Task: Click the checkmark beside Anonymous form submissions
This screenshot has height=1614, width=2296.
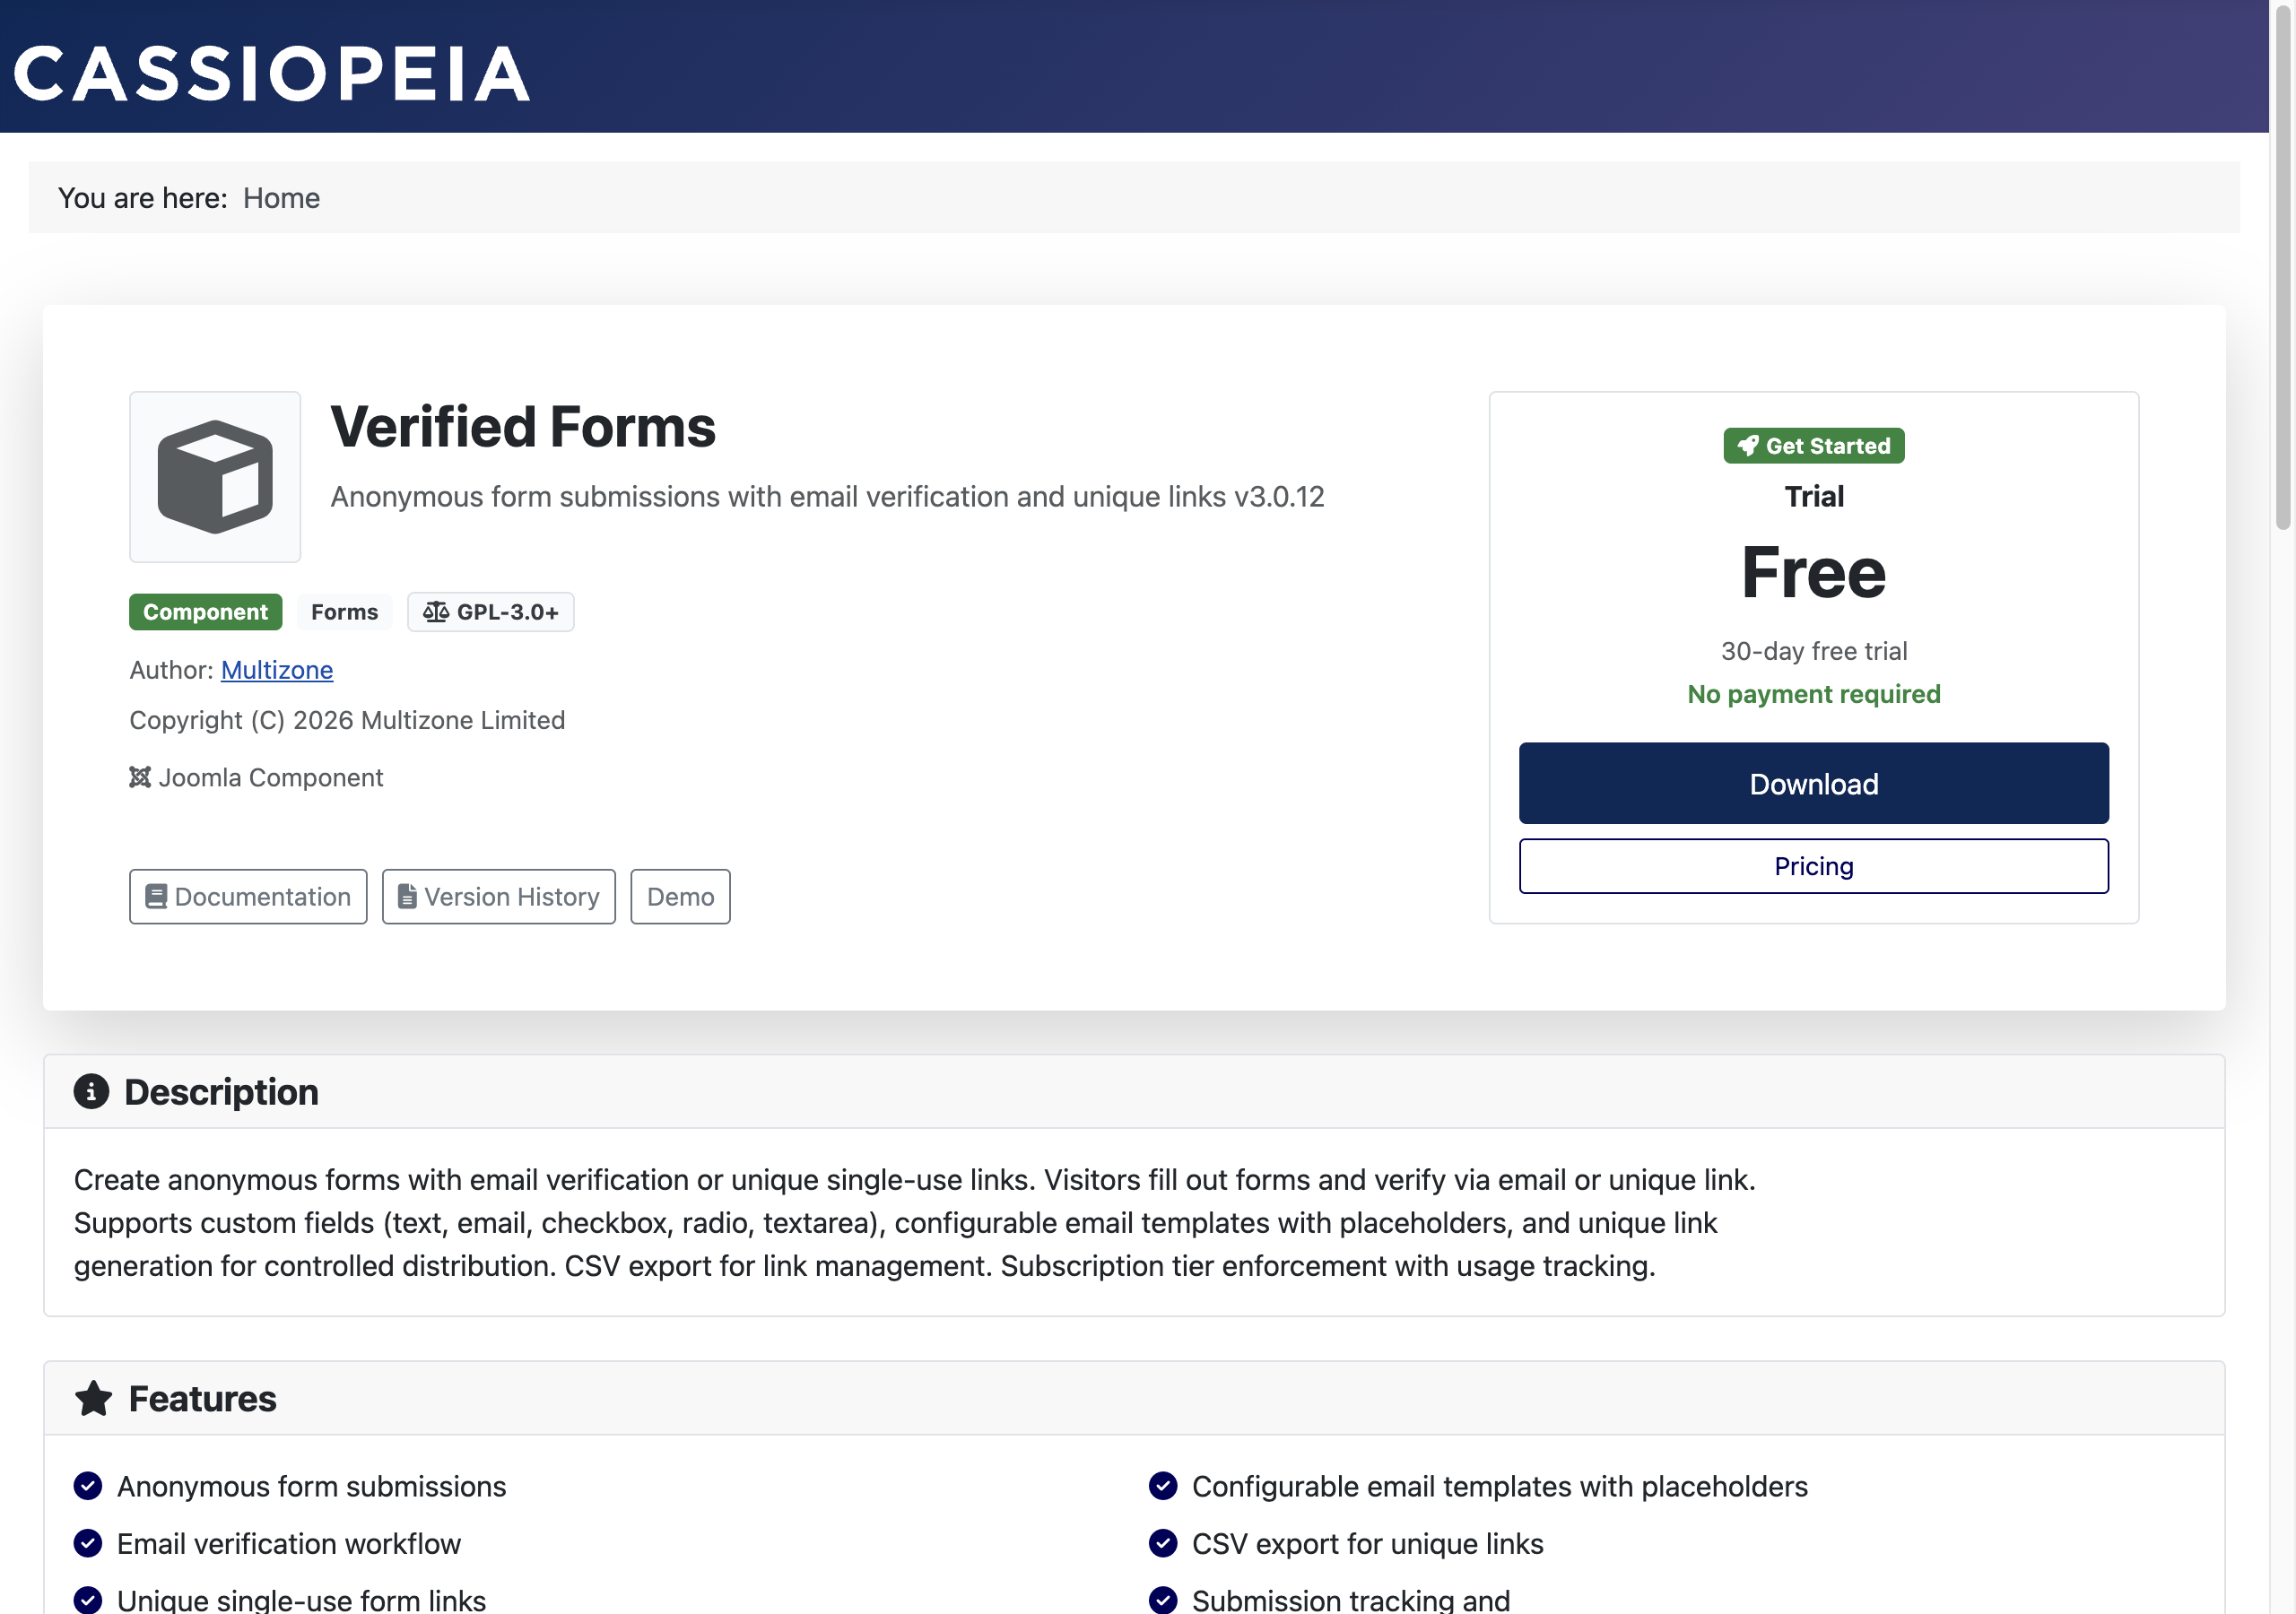Action: tap(88, 1486)
